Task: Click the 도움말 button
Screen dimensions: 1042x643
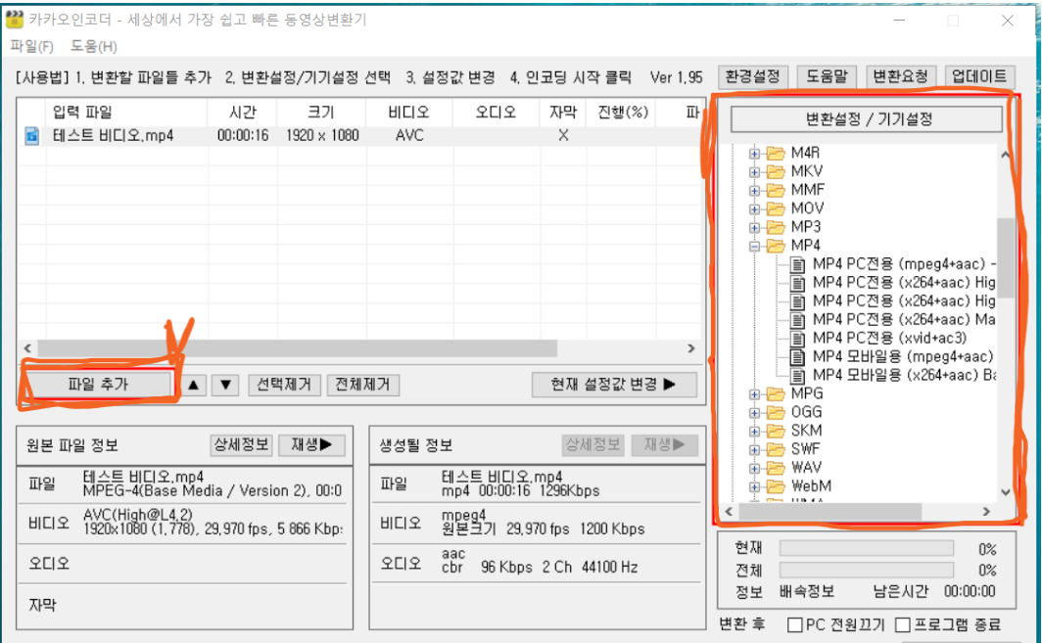Action: click(827, 76)
